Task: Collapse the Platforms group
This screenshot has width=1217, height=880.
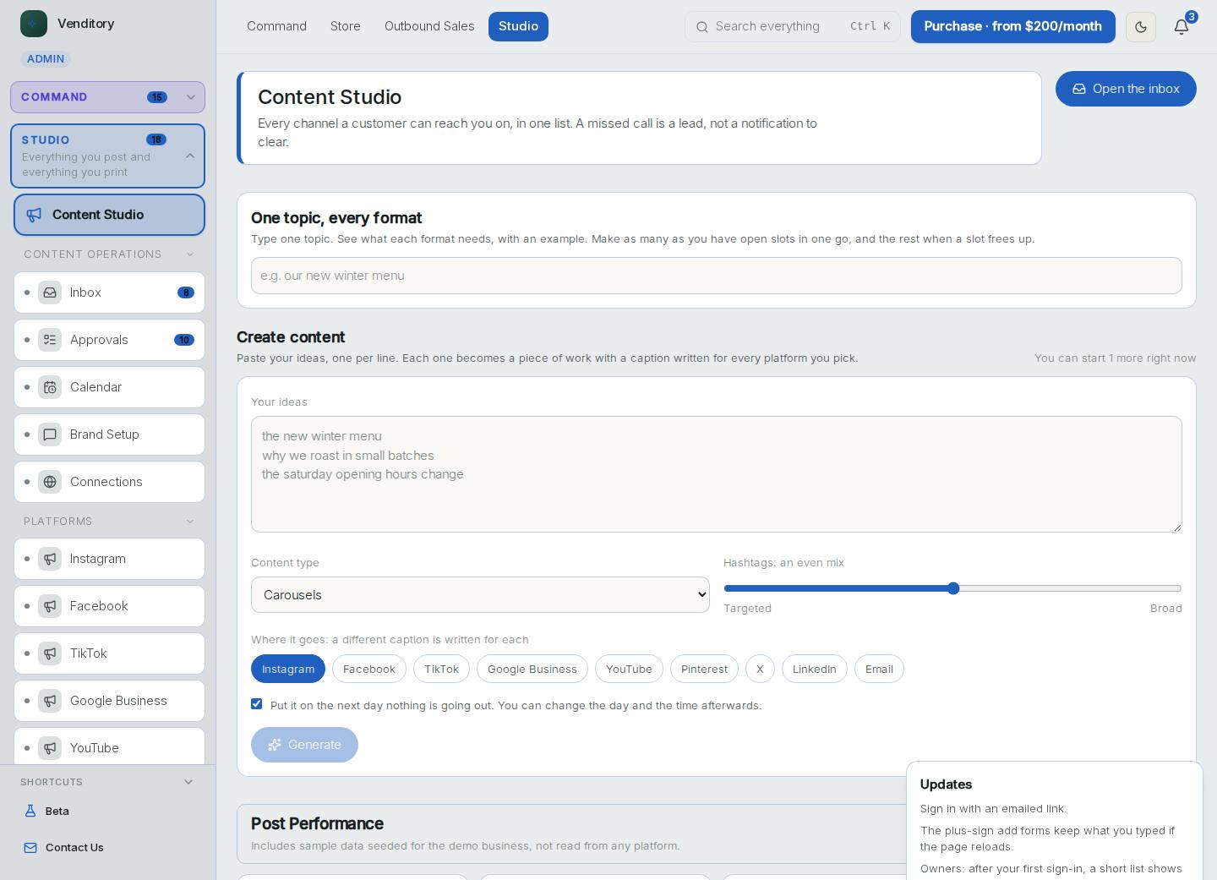Action: pos(109,522)
